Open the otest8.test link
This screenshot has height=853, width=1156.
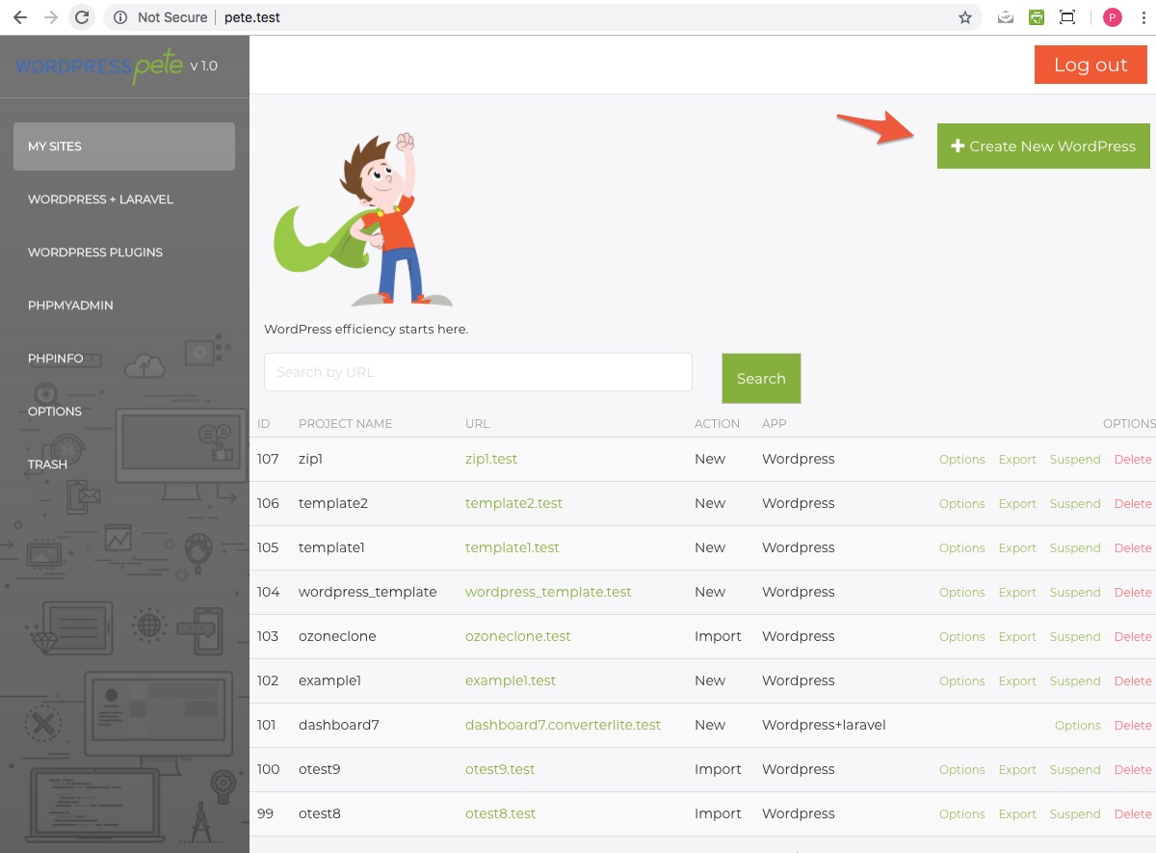click(x=500, y=813)
